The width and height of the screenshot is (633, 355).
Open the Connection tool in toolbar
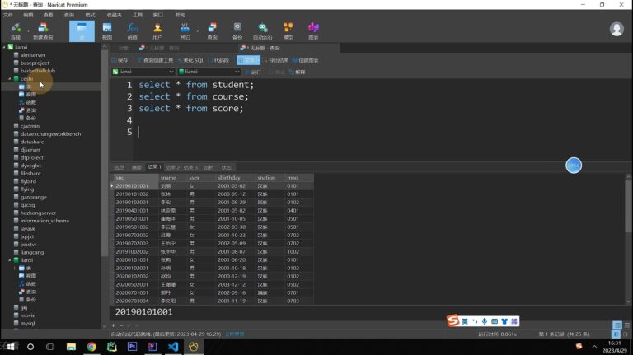(x=16, y=31)
